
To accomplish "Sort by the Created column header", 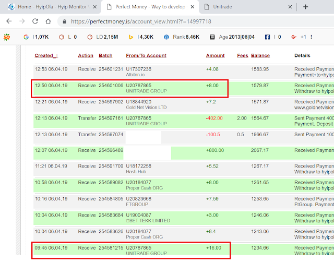I will pos(46,55).
